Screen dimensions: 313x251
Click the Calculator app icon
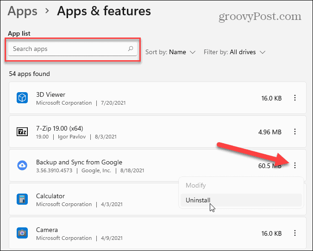tap(22, 199)
